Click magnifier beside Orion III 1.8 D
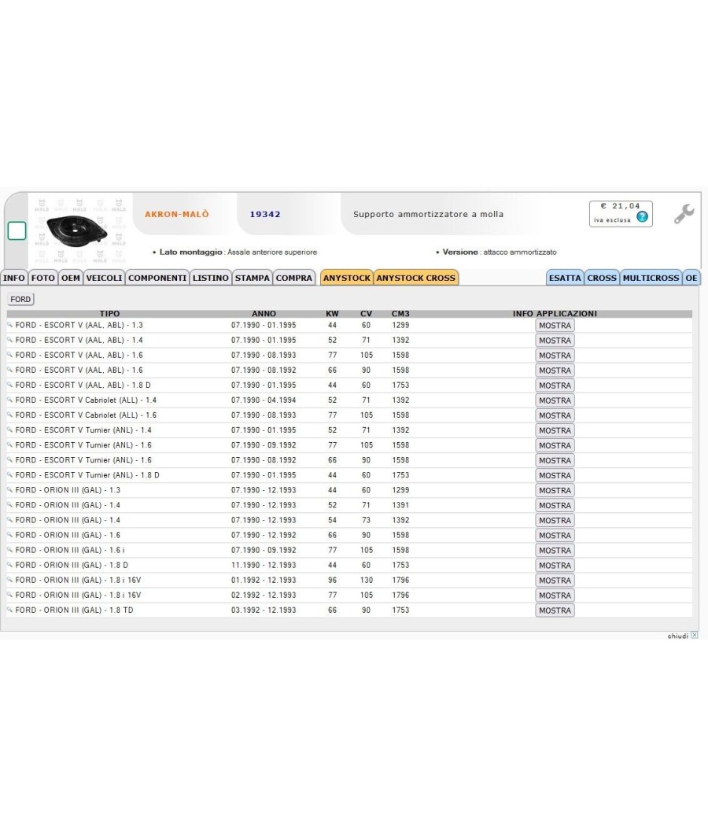 click(9, 565)
